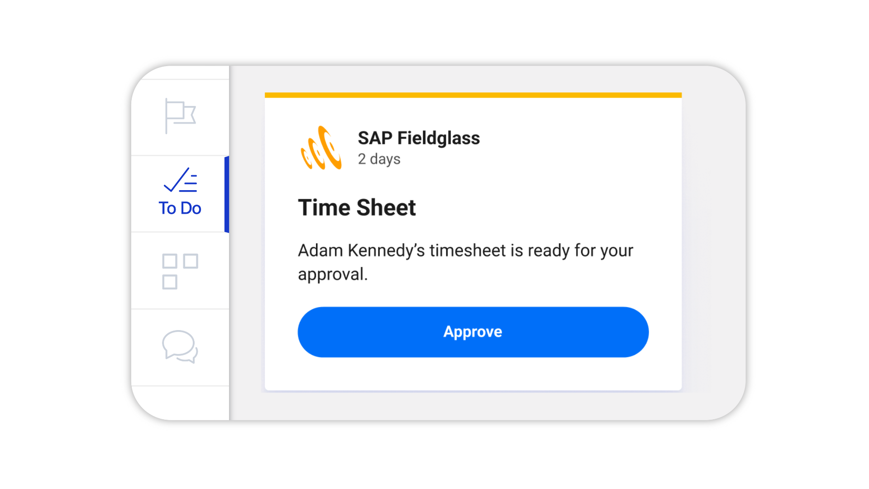Image resolution: width=869 pixels, height=489 pixels.
Task: Click the SAP Fieldglass sender name
Action: tap(419, 138)
